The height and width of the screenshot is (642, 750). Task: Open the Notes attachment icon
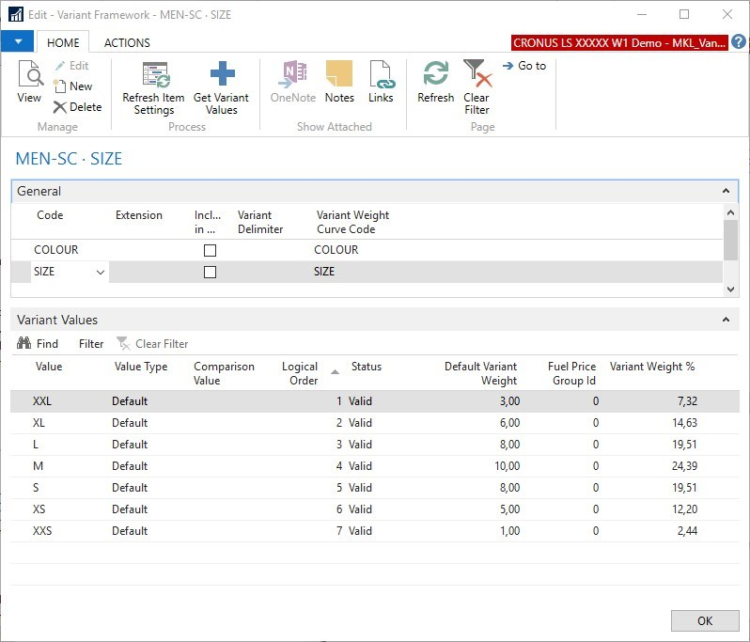[x=339, y=75]
